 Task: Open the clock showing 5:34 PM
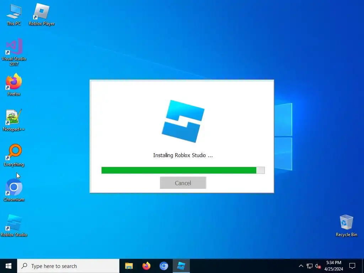tap(333, 266)
